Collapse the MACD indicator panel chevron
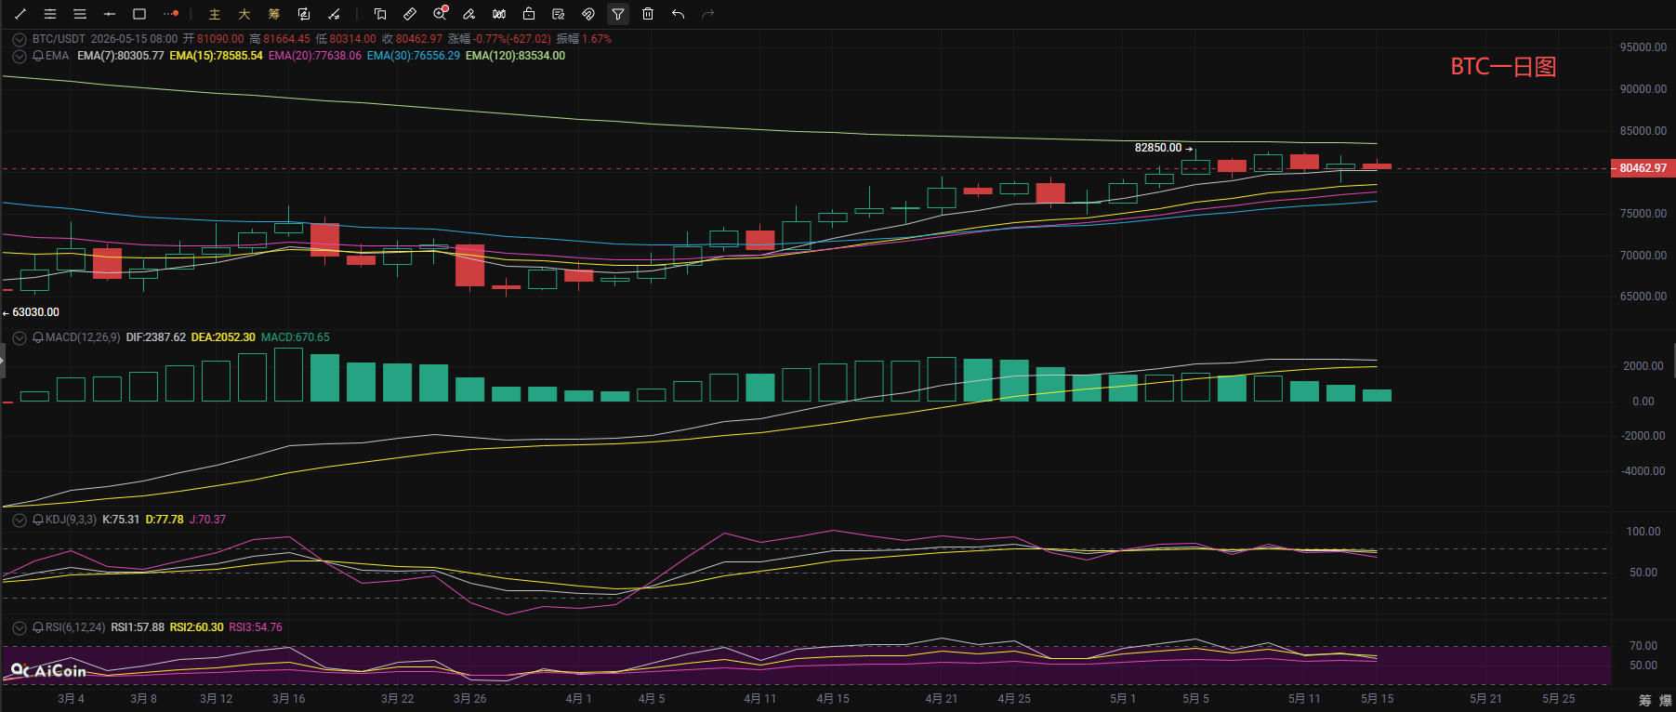Screen dimensions: 1676x712 19,337
